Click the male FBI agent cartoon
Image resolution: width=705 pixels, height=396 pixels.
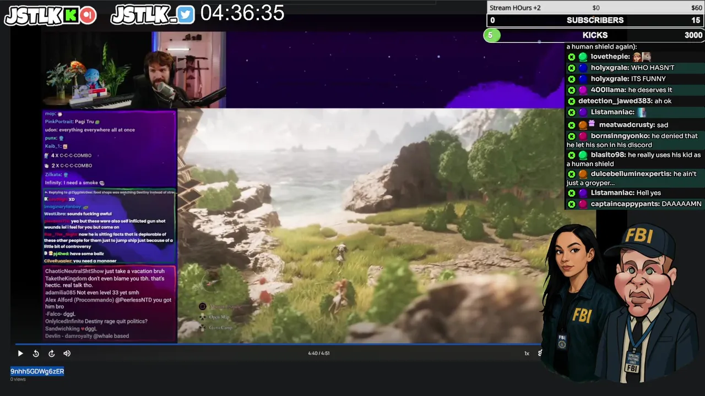pyautogui.click(x=647, y=302)
